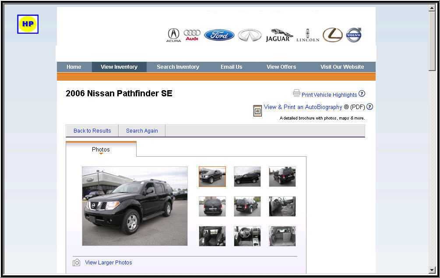The height and width of the screenshot is (278, 440).
Task: Click the 2006 Nissan Pathfinder SE heading
Action: click(x=119, y=93)
